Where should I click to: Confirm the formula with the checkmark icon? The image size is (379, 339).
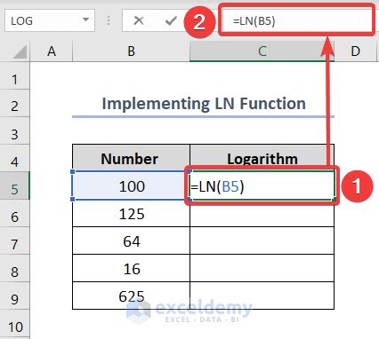pos(171,20)
